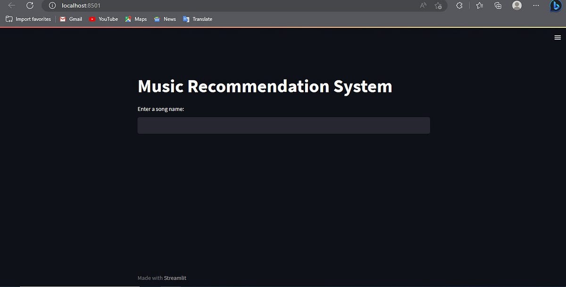The image size is (566, 287).
Task: Go back to the previous page
Action: point(11,6)
